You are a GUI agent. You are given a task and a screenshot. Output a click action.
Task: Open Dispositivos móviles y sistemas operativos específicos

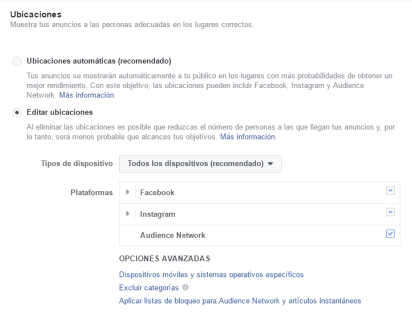pyautogui.click(x=211, y=275)
